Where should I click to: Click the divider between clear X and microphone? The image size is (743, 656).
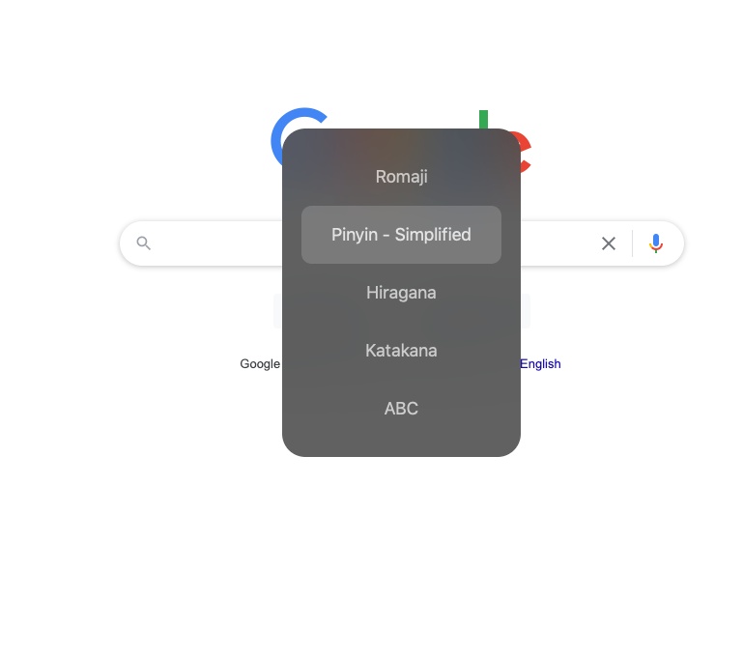tap(632, 243)
